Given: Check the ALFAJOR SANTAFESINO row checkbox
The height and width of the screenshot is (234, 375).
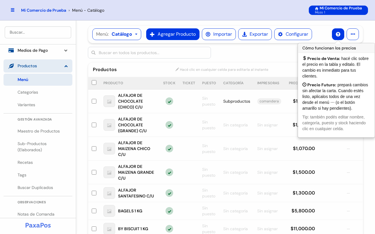Looking at the screenshot, I should pyautogui.click(x=94, y=193).
